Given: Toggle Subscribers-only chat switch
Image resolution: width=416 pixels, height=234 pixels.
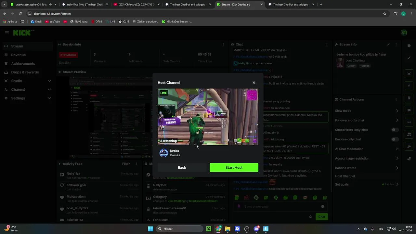Looking at the screenshot, I should pyautogui.click(x=395, y=130).
